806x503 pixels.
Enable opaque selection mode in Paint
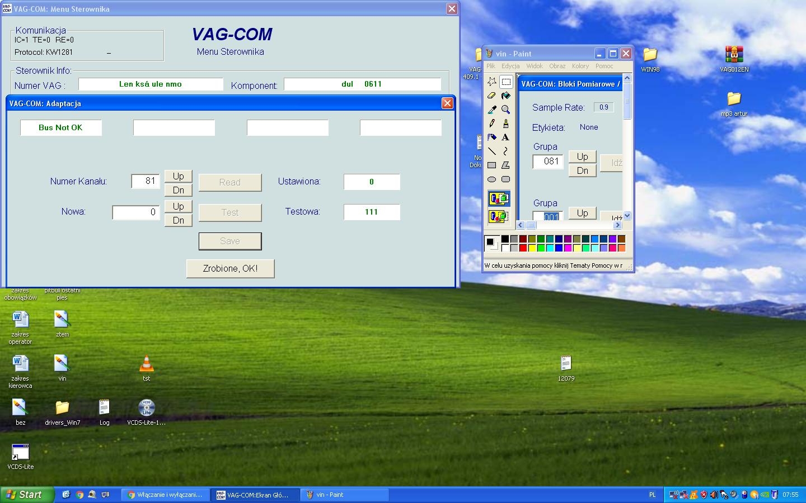click(499, 198)
